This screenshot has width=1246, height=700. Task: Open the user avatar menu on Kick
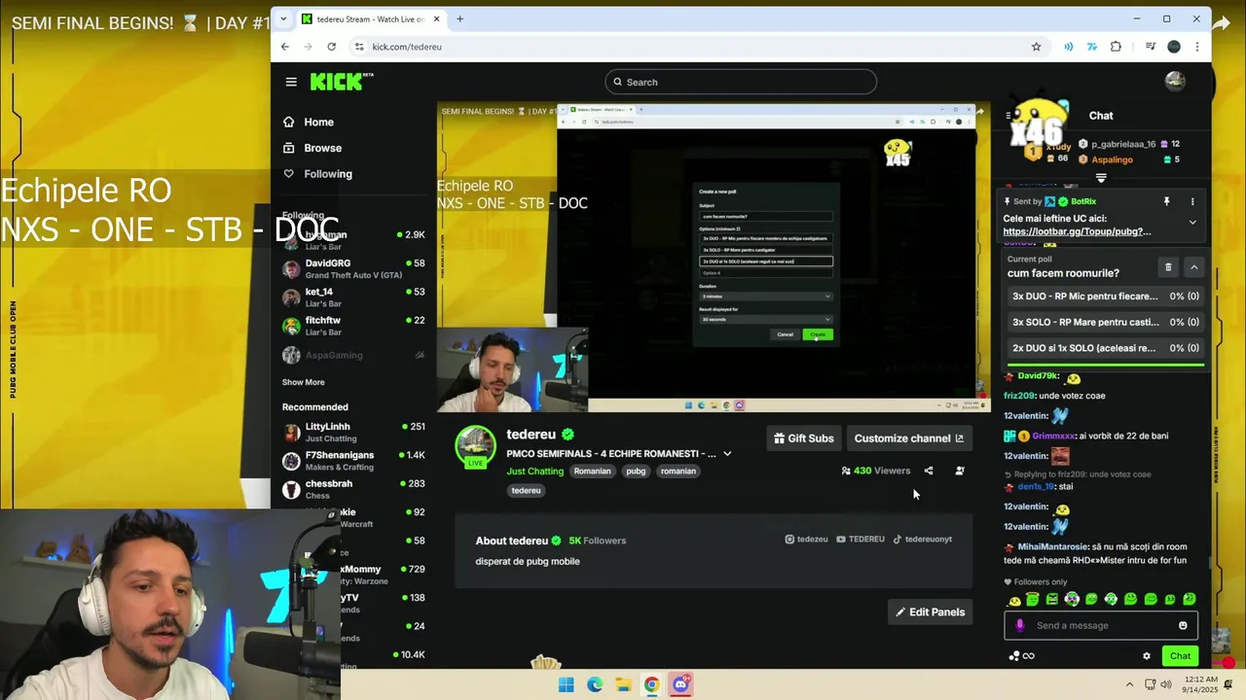point(1175,82)
